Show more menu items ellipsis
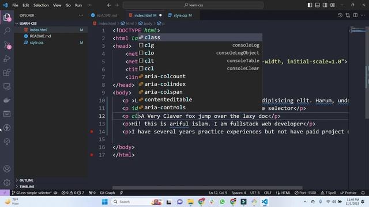Screen dimensions: 369x207 pos(89,5)
